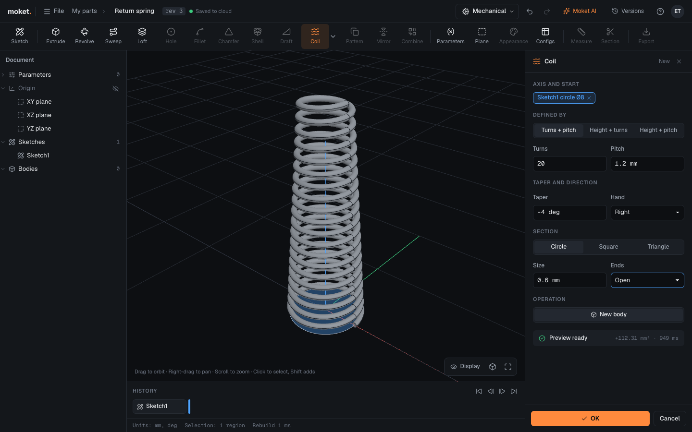Select the Loft tool
Screen dimensions: 692x432
[142, 36]
